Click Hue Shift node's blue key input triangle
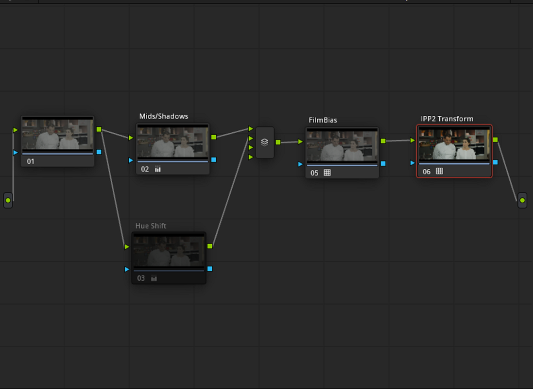The image size is (533, 389). pyautogui.click(x=127, y=269)
